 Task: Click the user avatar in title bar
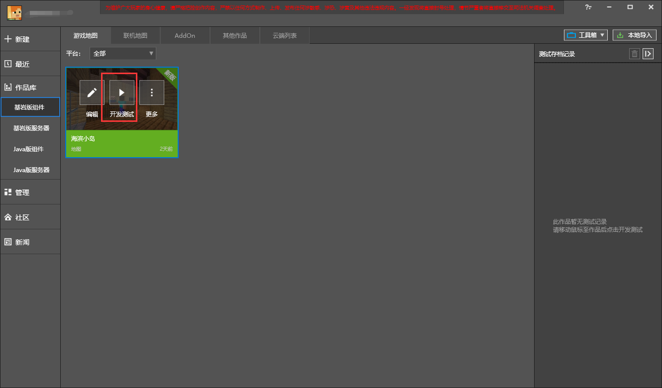14,12
